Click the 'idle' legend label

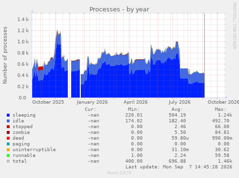pyautogui.click(x=18, y=121)
